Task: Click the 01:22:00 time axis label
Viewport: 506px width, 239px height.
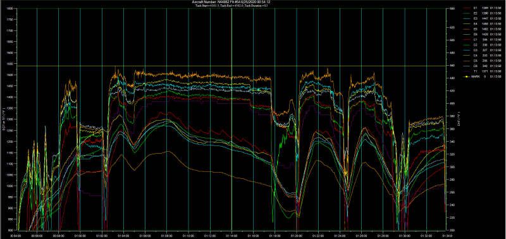Action: tap(318, 236)
